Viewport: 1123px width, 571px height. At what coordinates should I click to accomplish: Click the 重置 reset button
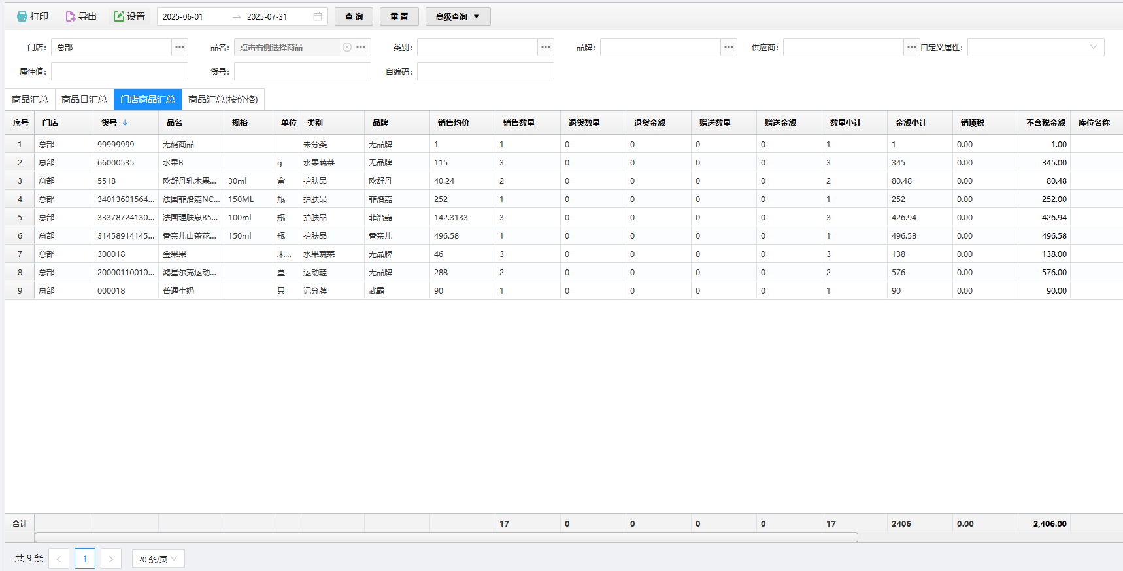coord(399,16)
